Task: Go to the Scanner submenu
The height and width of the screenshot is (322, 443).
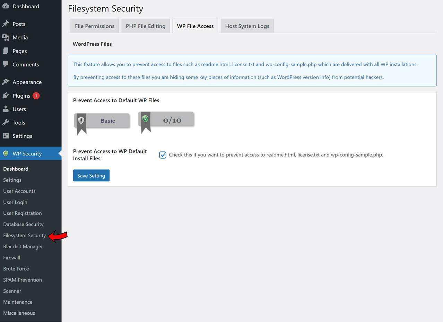Action: point(12,291)
